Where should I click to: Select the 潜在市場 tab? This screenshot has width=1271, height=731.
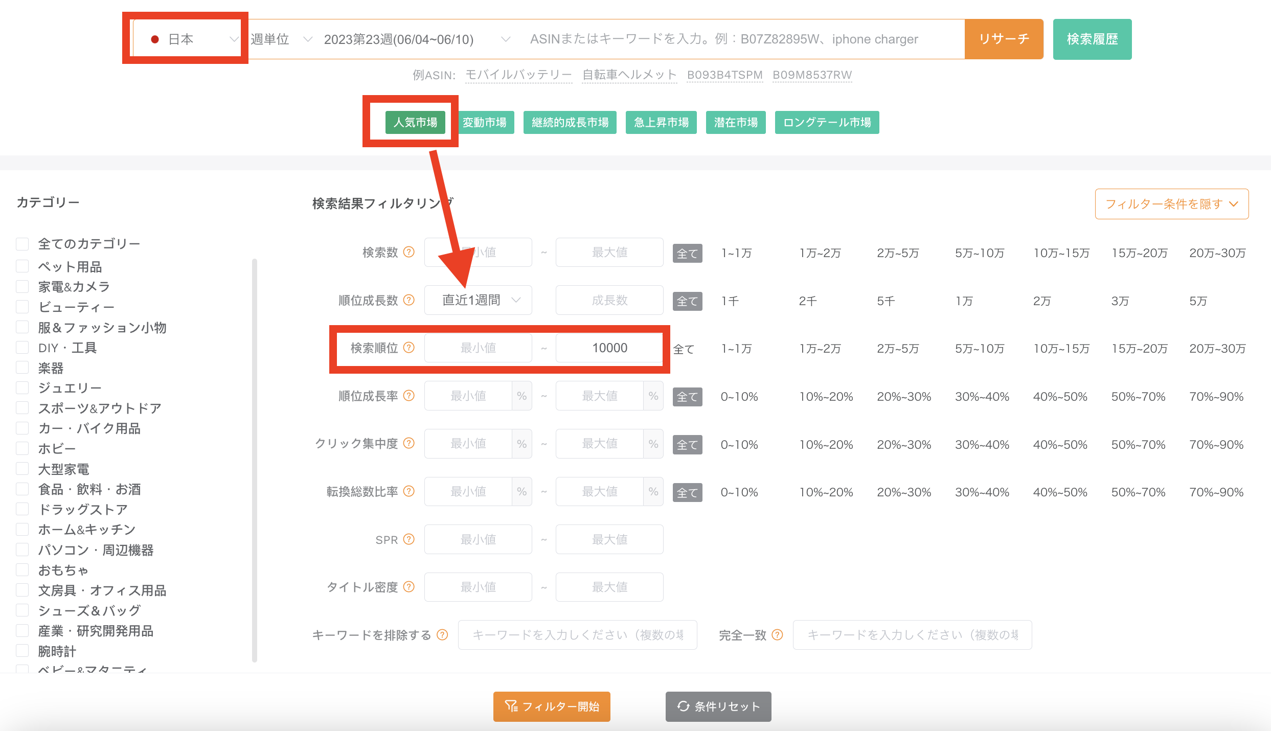pyautogui.click(x=736, y=122)
